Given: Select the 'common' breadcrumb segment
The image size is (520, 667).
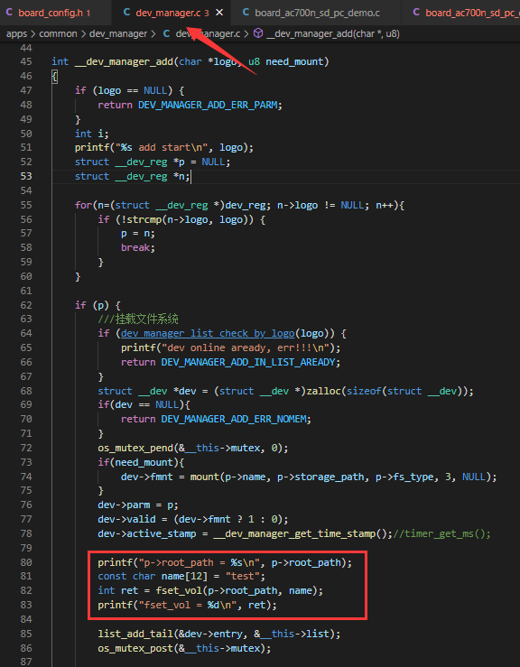Looking at the screenshot, I should tap(59, 34).
